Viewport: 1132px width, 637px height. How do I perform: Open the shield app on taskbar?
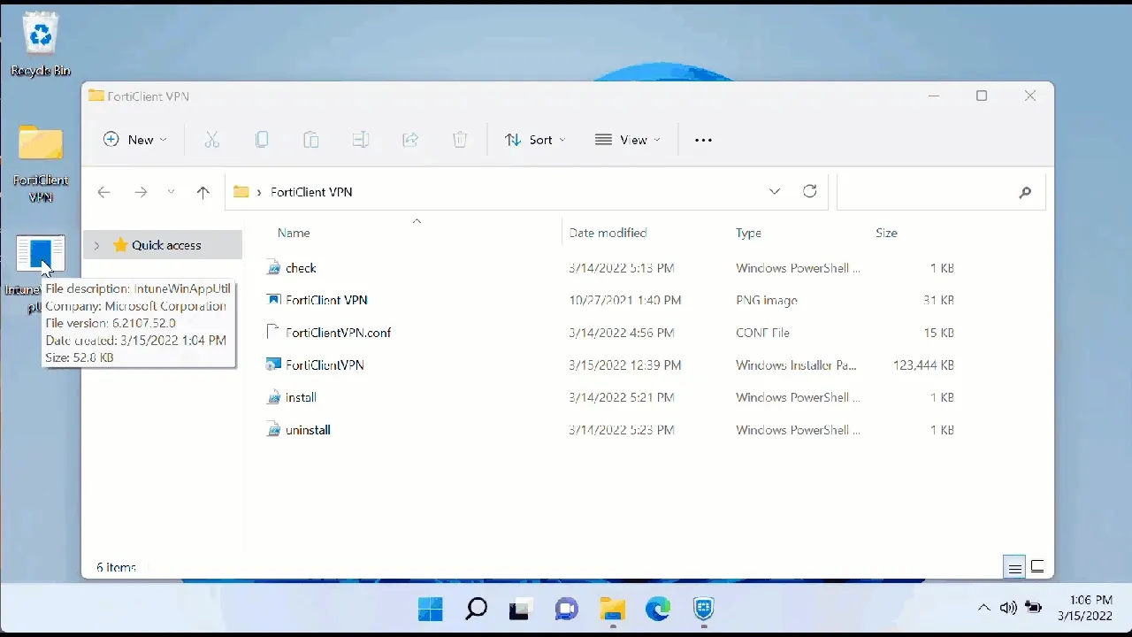[x=703, y=609]
